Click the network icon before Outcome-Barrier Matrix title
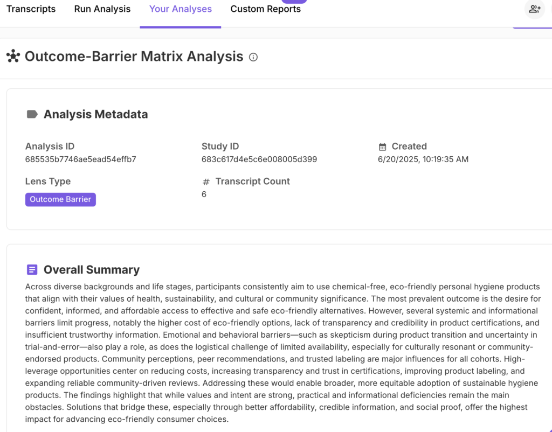The width and height of the screenshot is (552, 432). click(13, 56)
